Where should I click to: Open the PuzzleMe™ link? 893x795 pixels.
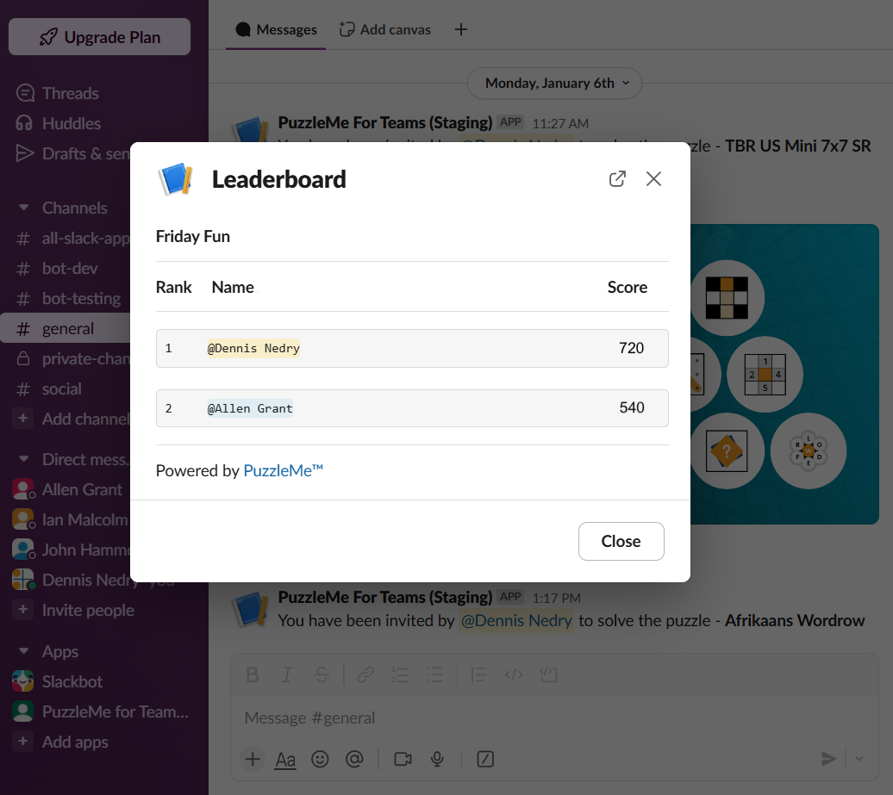coord(283,470)
